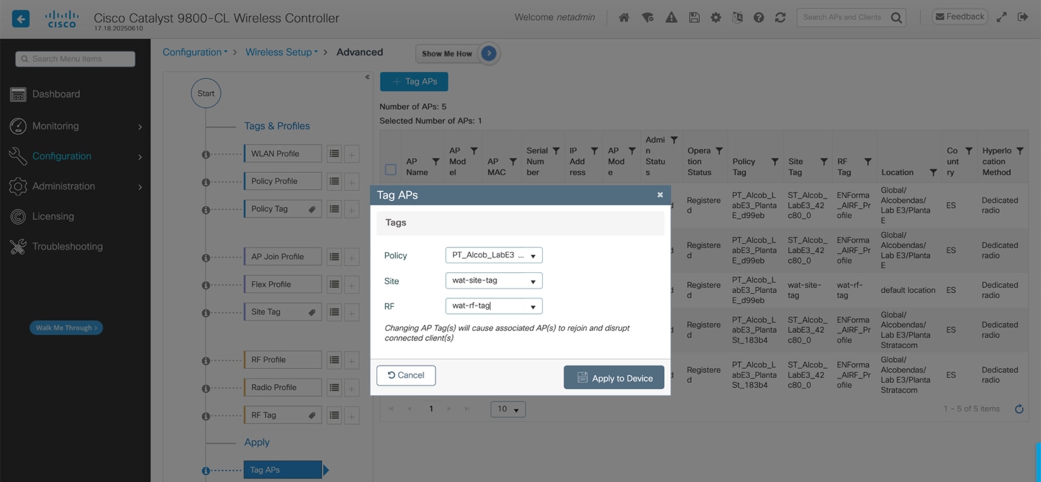Open the Site dropdown showing wat-site-tag
The width and height of the screenshot is (1041, 482).
point(533,281)
